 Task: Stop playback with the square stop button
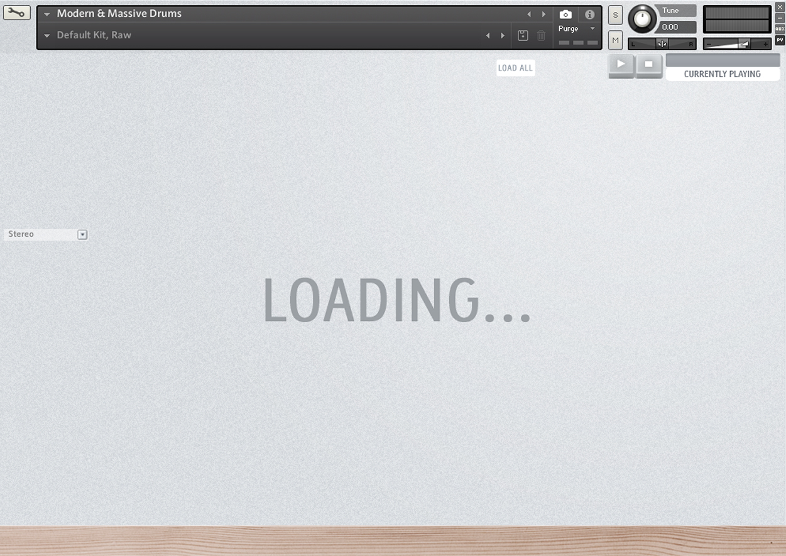click(x=649, y=65)
